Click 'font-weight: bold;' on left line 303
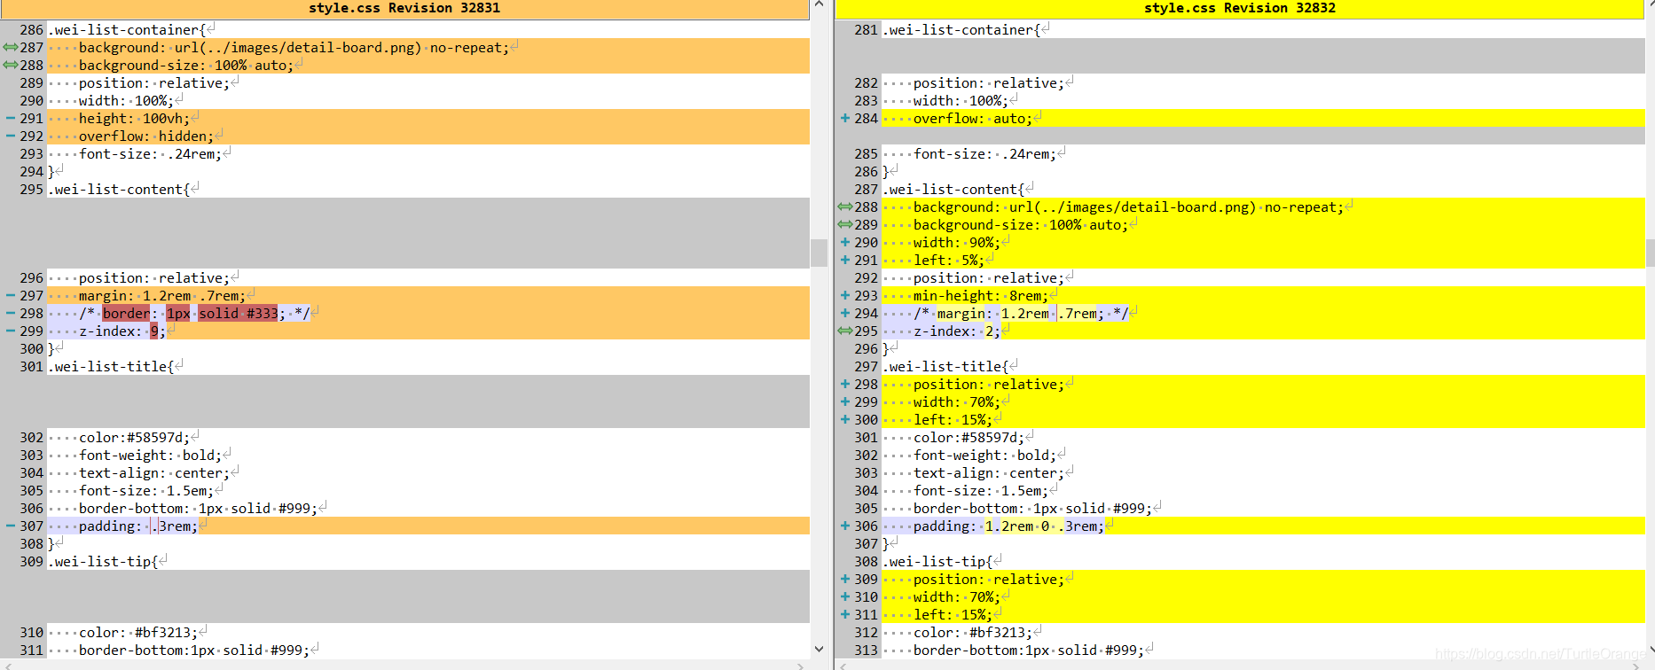Screen dimensions: 1655x670 coord(150,455)
